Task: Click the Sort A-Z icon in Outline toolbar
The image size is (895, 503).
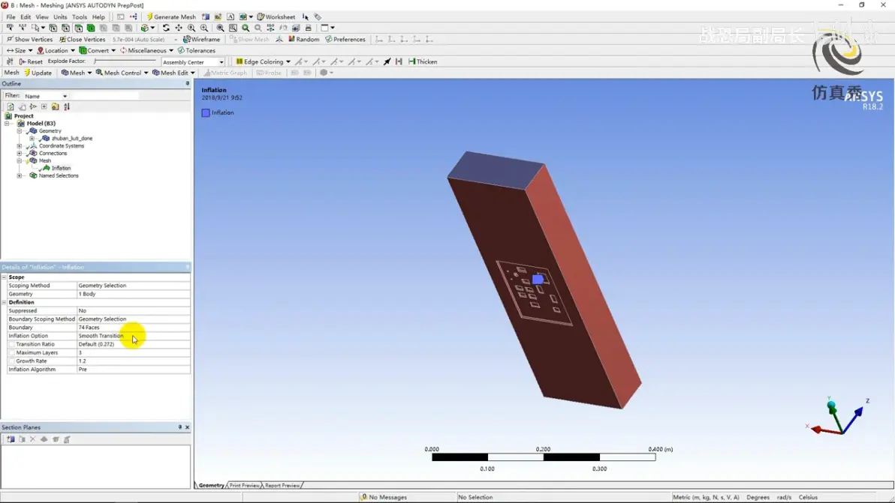Action: (x=67, y=106)
